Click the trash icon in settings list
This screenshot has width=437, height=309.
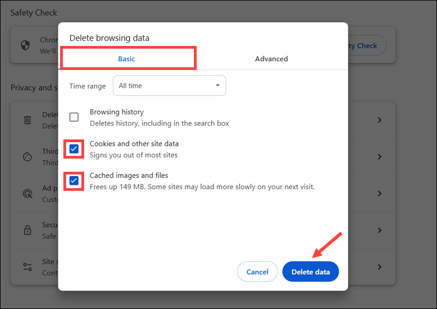point(27,120)
